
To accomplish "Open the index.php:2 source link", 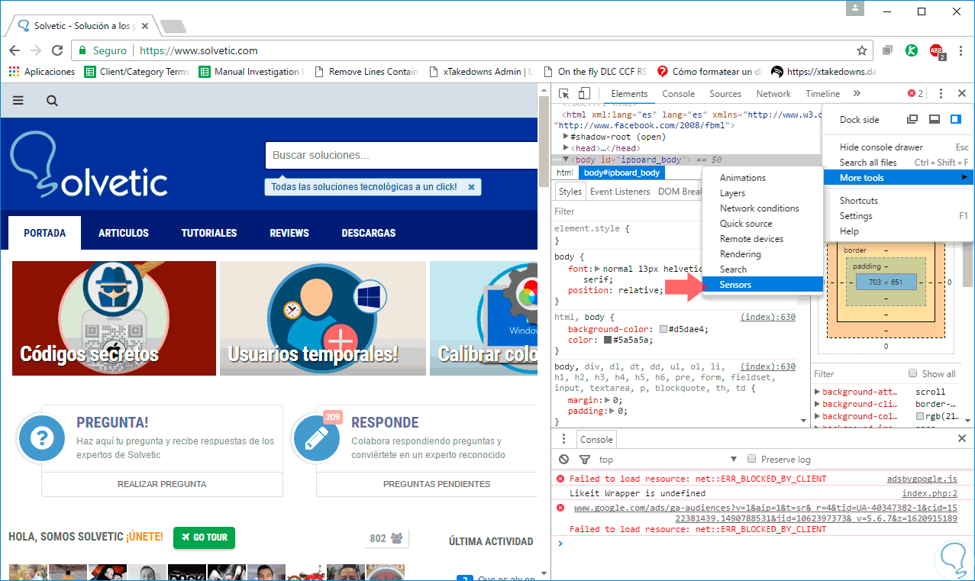I will (929, 493).
